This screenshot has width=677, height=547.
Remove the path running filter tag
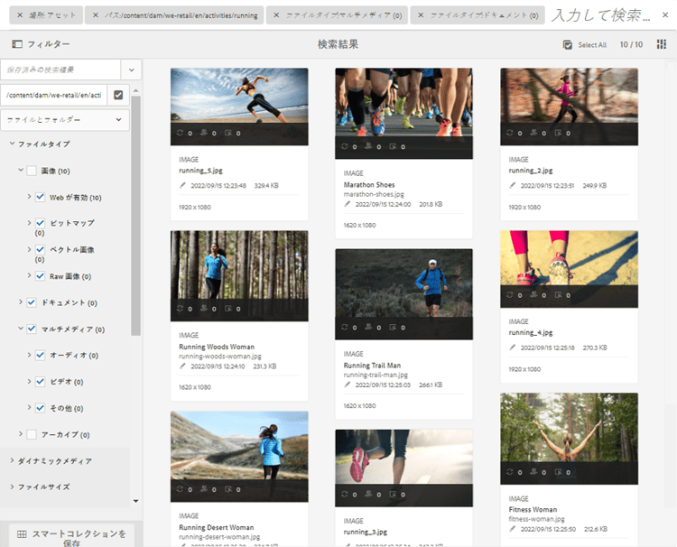[96, 15]
